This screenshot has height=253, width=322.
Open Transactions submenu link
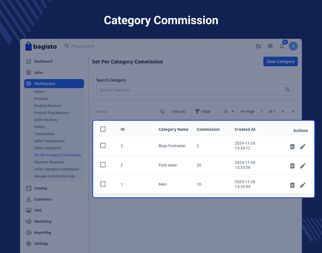44,134
